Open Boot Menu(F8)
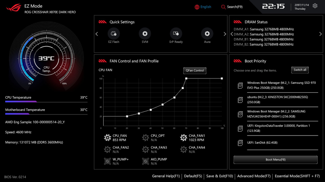Image resolution: width=325 pixels, height=182 pixels. (x=275, y=160)
